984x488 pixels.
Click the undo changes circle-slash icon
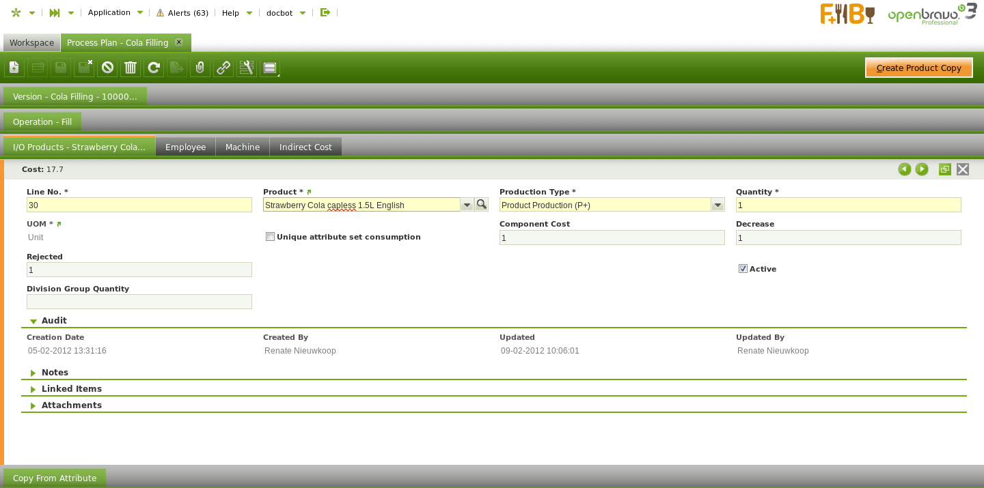[107, 68]
